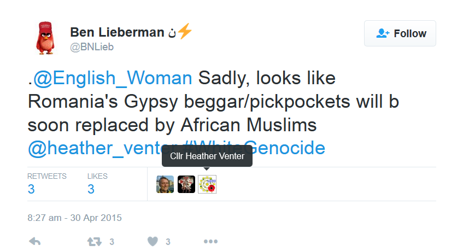Open the @heather_venter mention link
This screenshot has width=463, height=251.
[x=93, y=148]
